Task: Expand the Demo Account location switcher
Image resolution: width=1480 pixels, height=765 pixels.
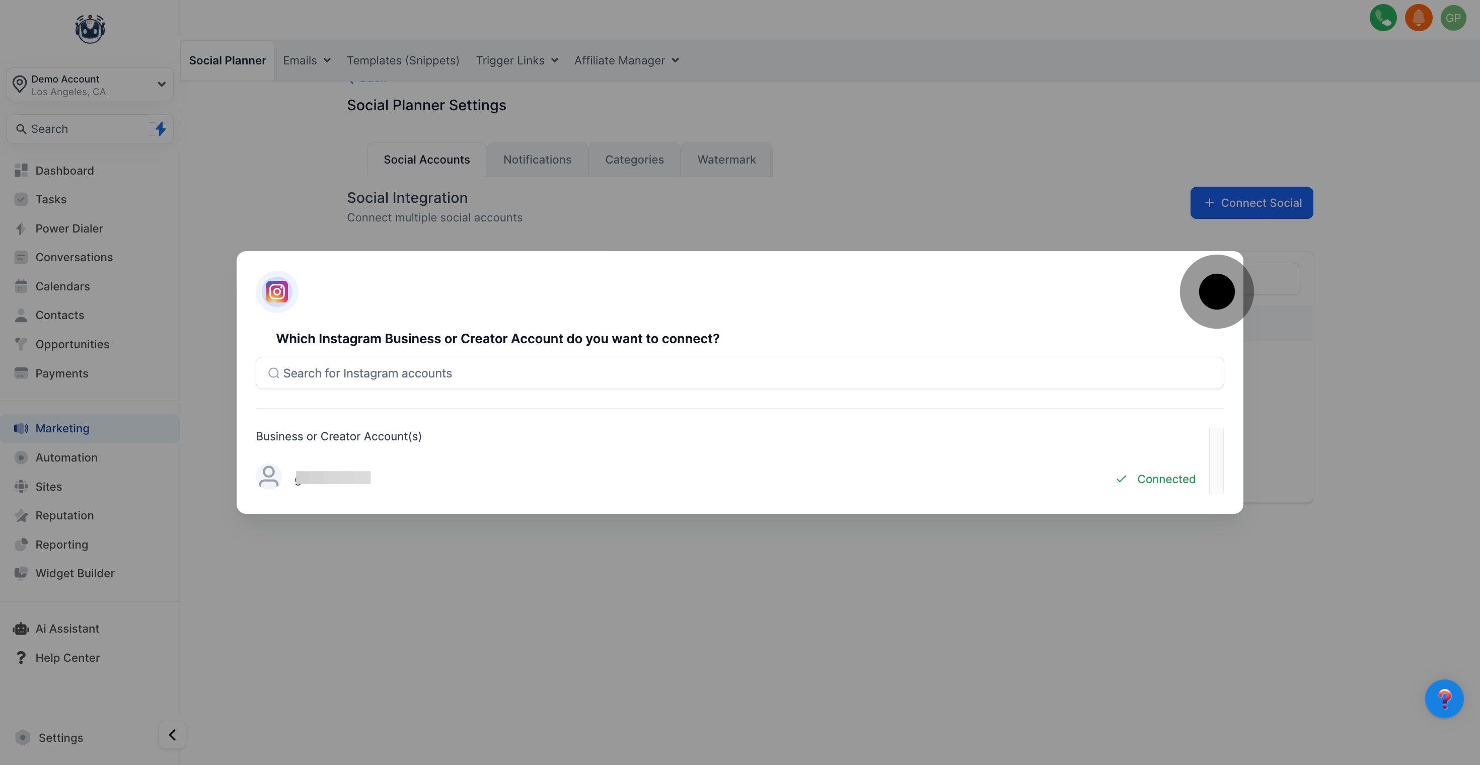Action: click(x=90, y=85)
